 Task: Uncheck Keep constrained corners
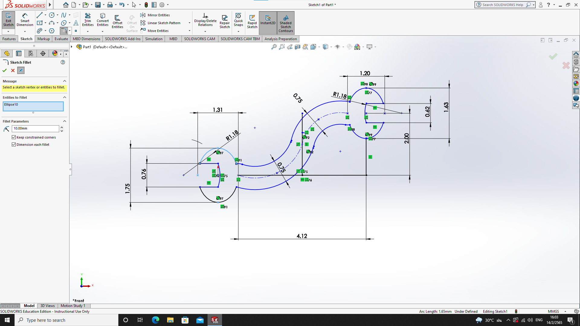[x=14, y=137]
